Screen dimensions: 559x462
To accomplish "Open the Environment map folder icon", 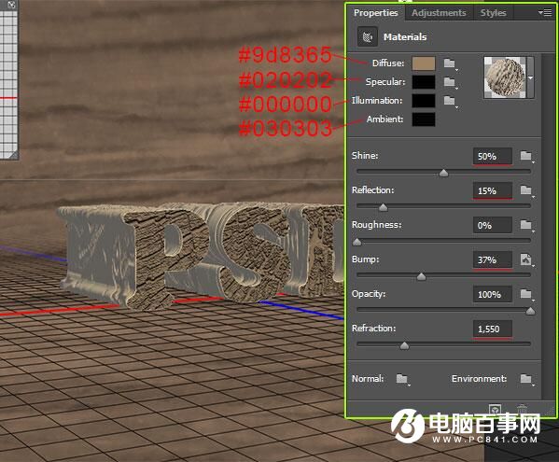I will tap(526, 379).
